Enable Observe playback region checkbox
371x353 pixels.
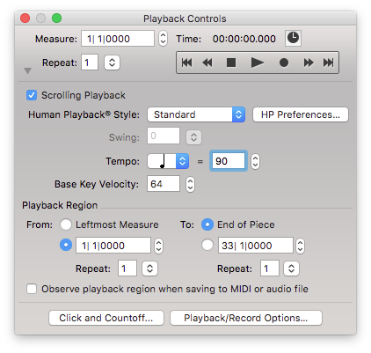[32, 289]
